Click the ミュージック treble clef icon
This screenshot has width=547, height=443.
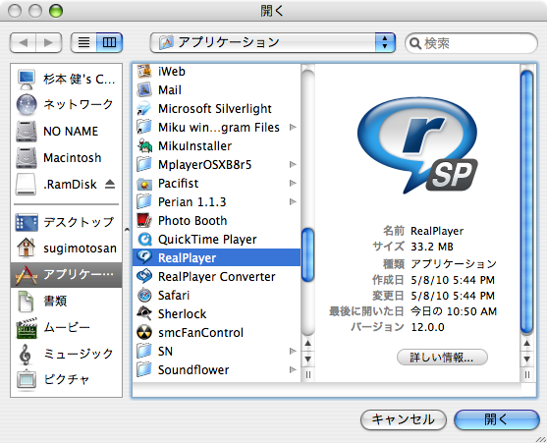[26, 354]
